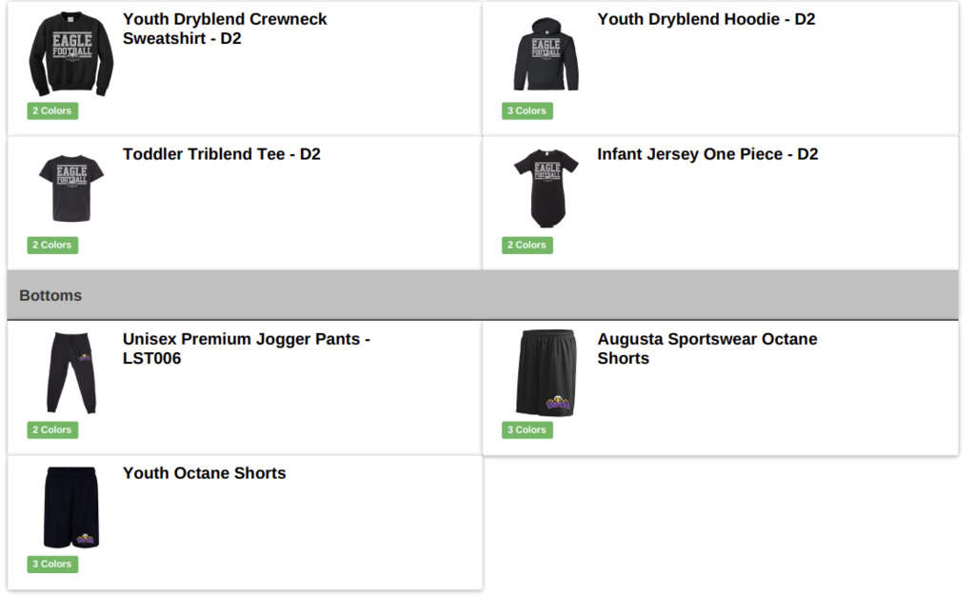Screen dimensions: 975x596
Task: Select the 2 Colors badge under the Toddler Tee
Action: tap(52, 245)
